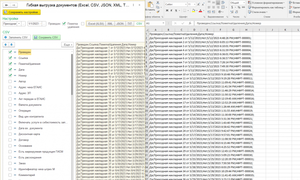Screen dimensions: 300x180
Task: Open the three-dot menu in the 1C title
Action: tap(133, 5)
